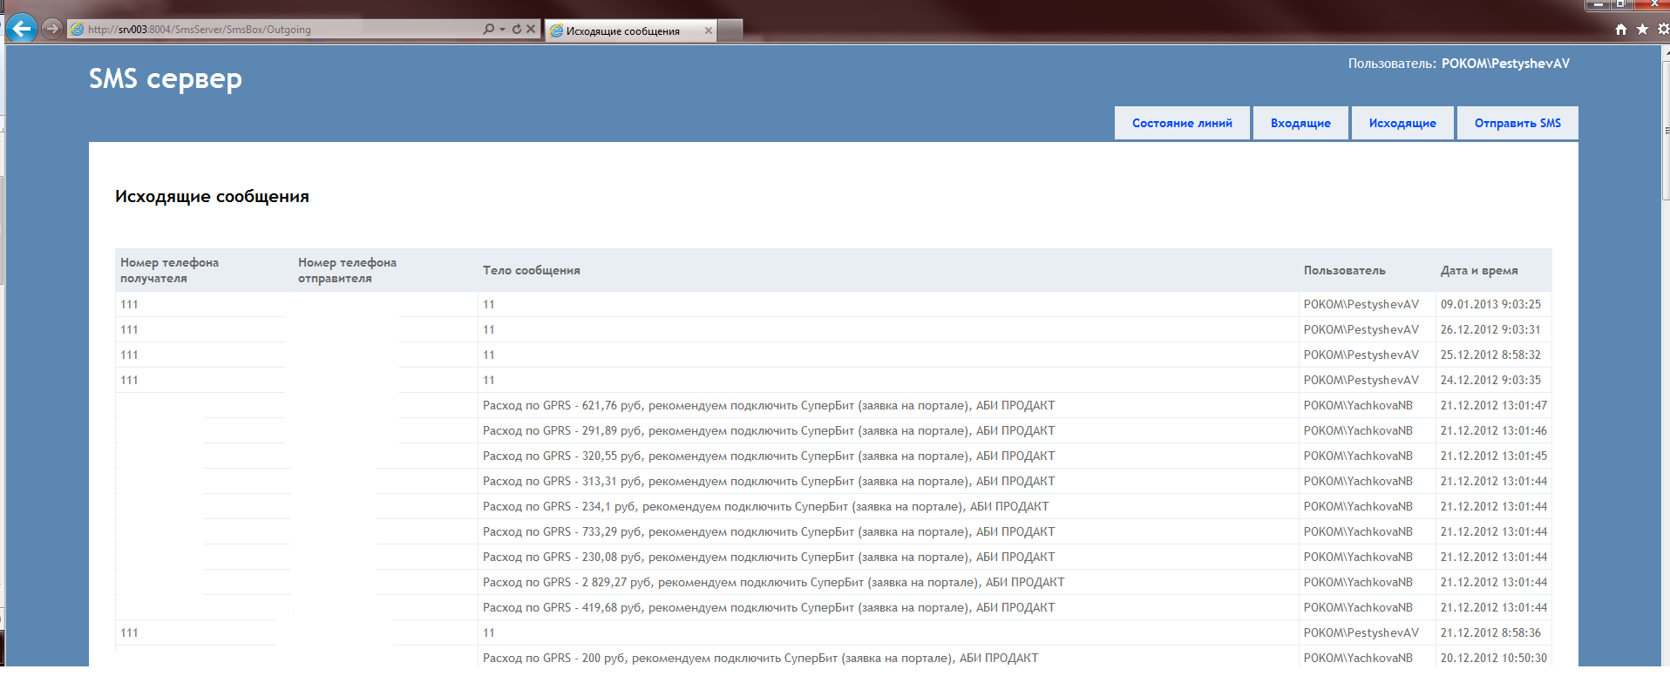Open a new blank browser tab
The image size is (1670, 676).
pos(730,30)
